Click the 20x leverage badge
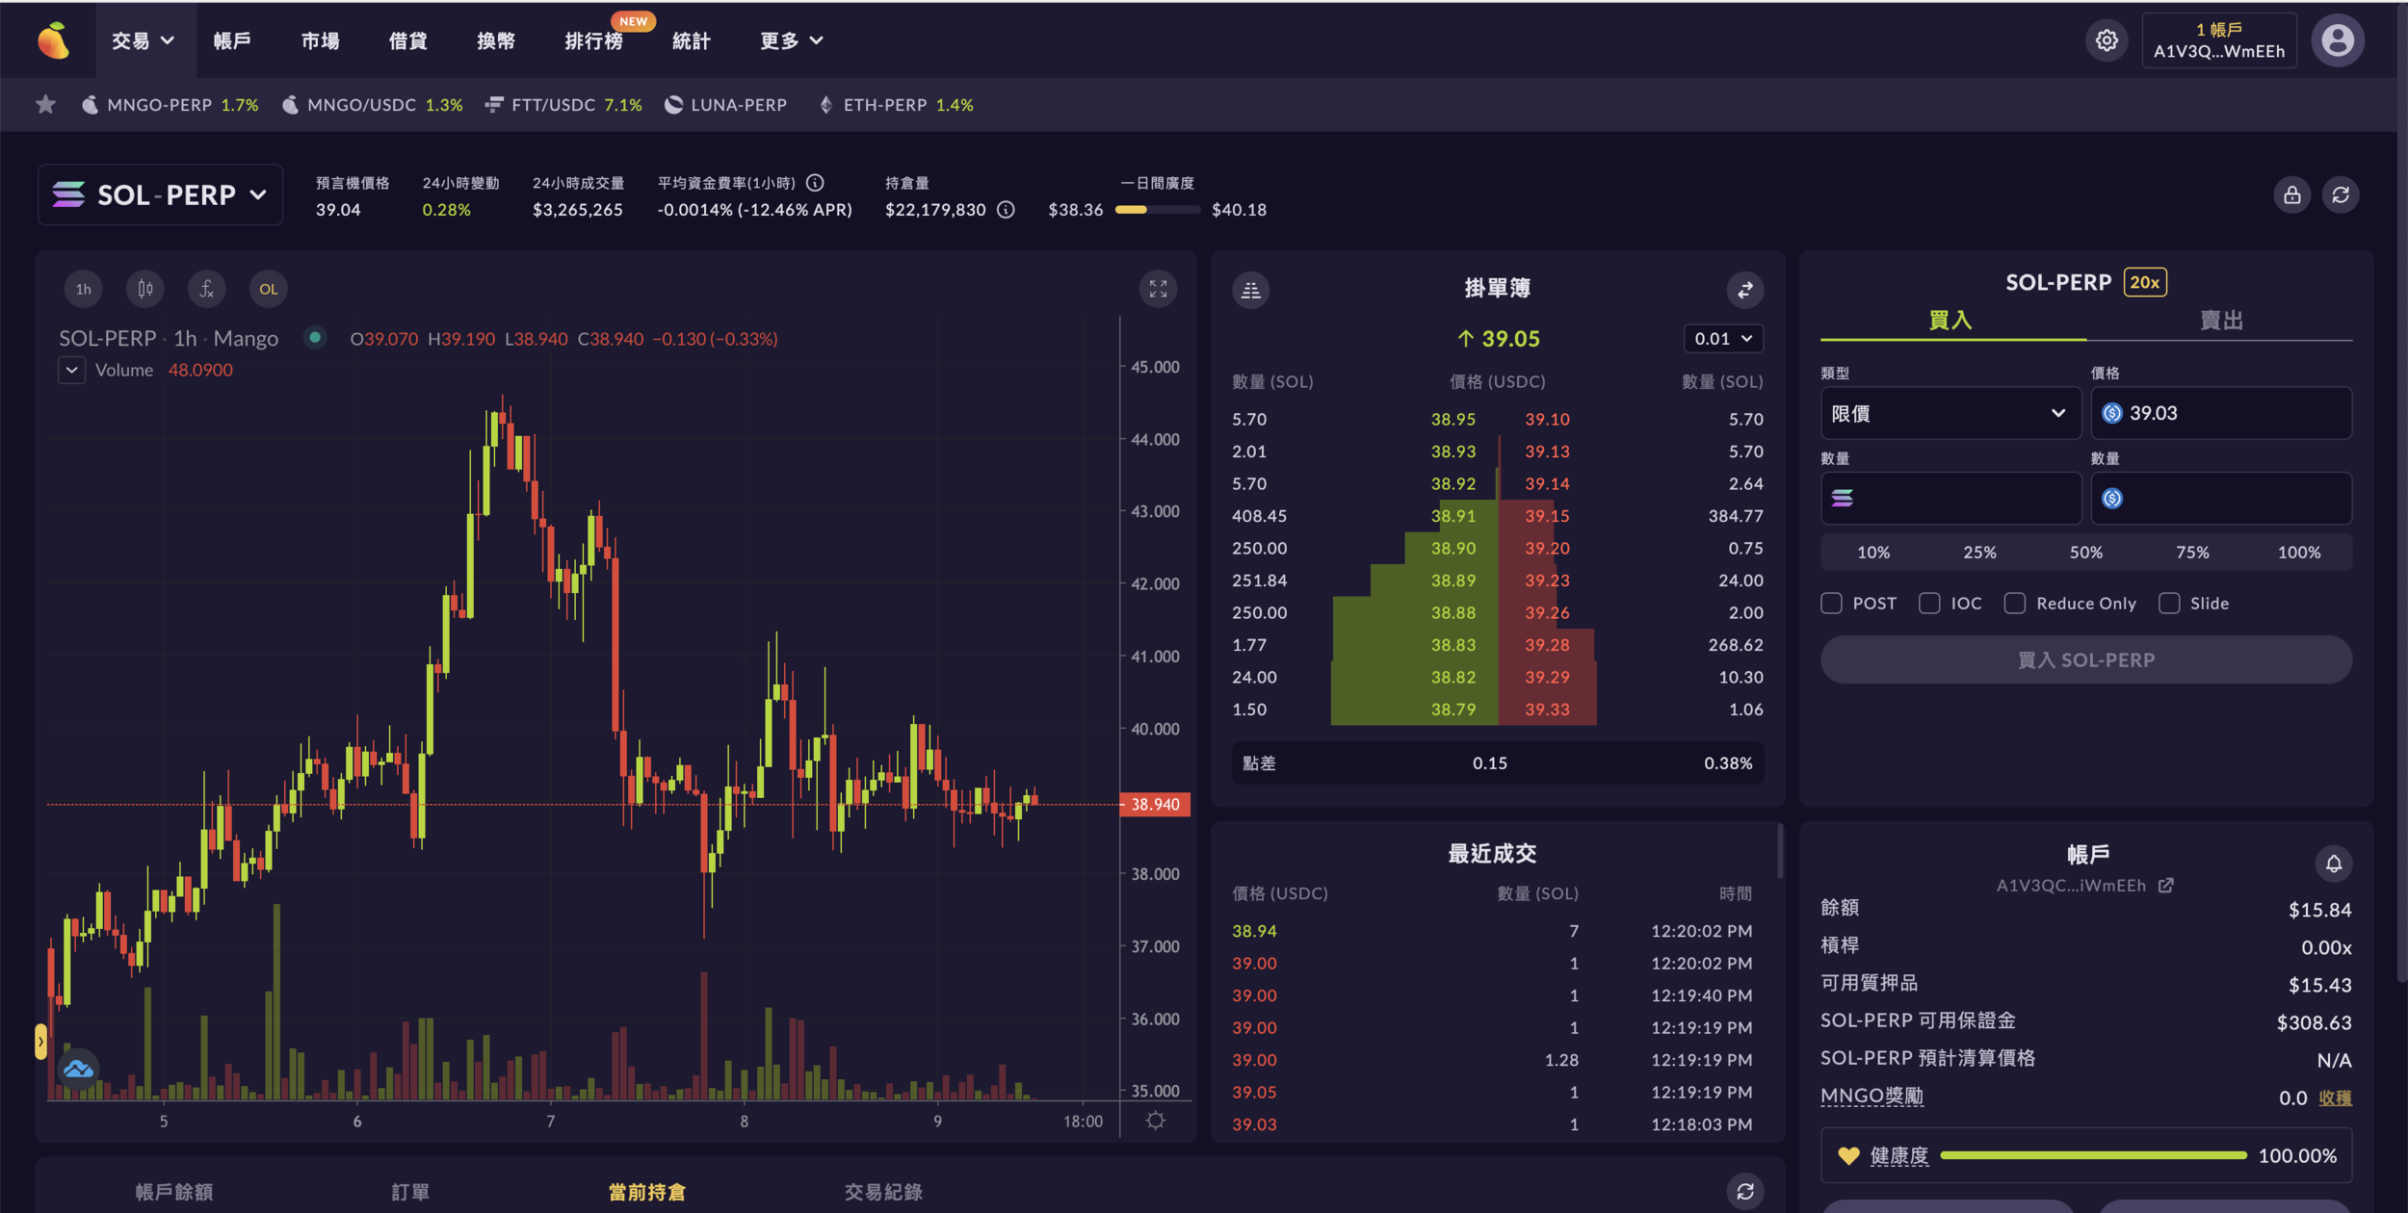 2144,282
